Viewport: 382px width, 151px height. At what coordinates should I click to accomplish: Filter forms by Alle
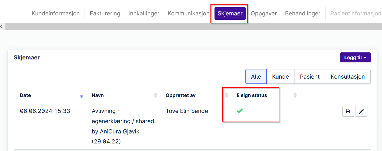[256, 76]
